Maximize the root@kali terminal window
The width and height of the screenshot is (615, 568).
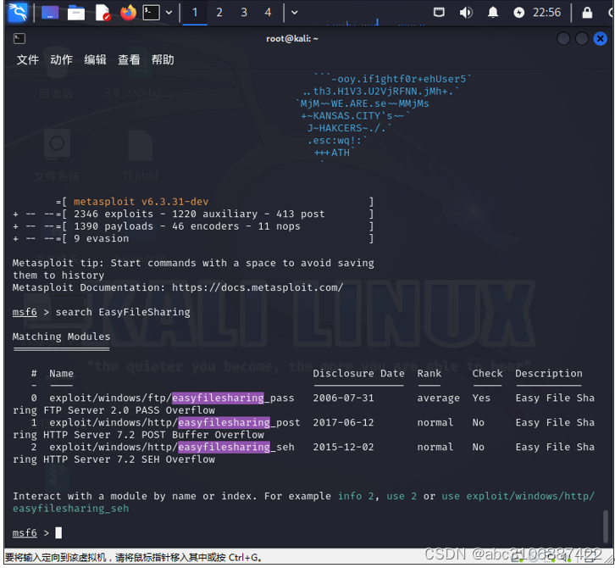point(582,38)
